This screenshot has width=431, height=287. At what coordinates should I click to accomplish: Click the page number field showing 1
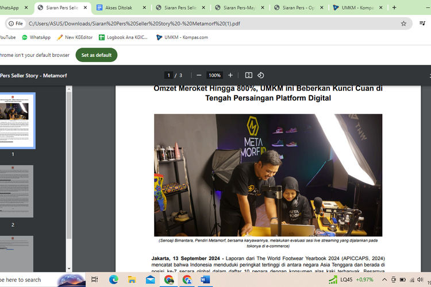pos(168,75)
